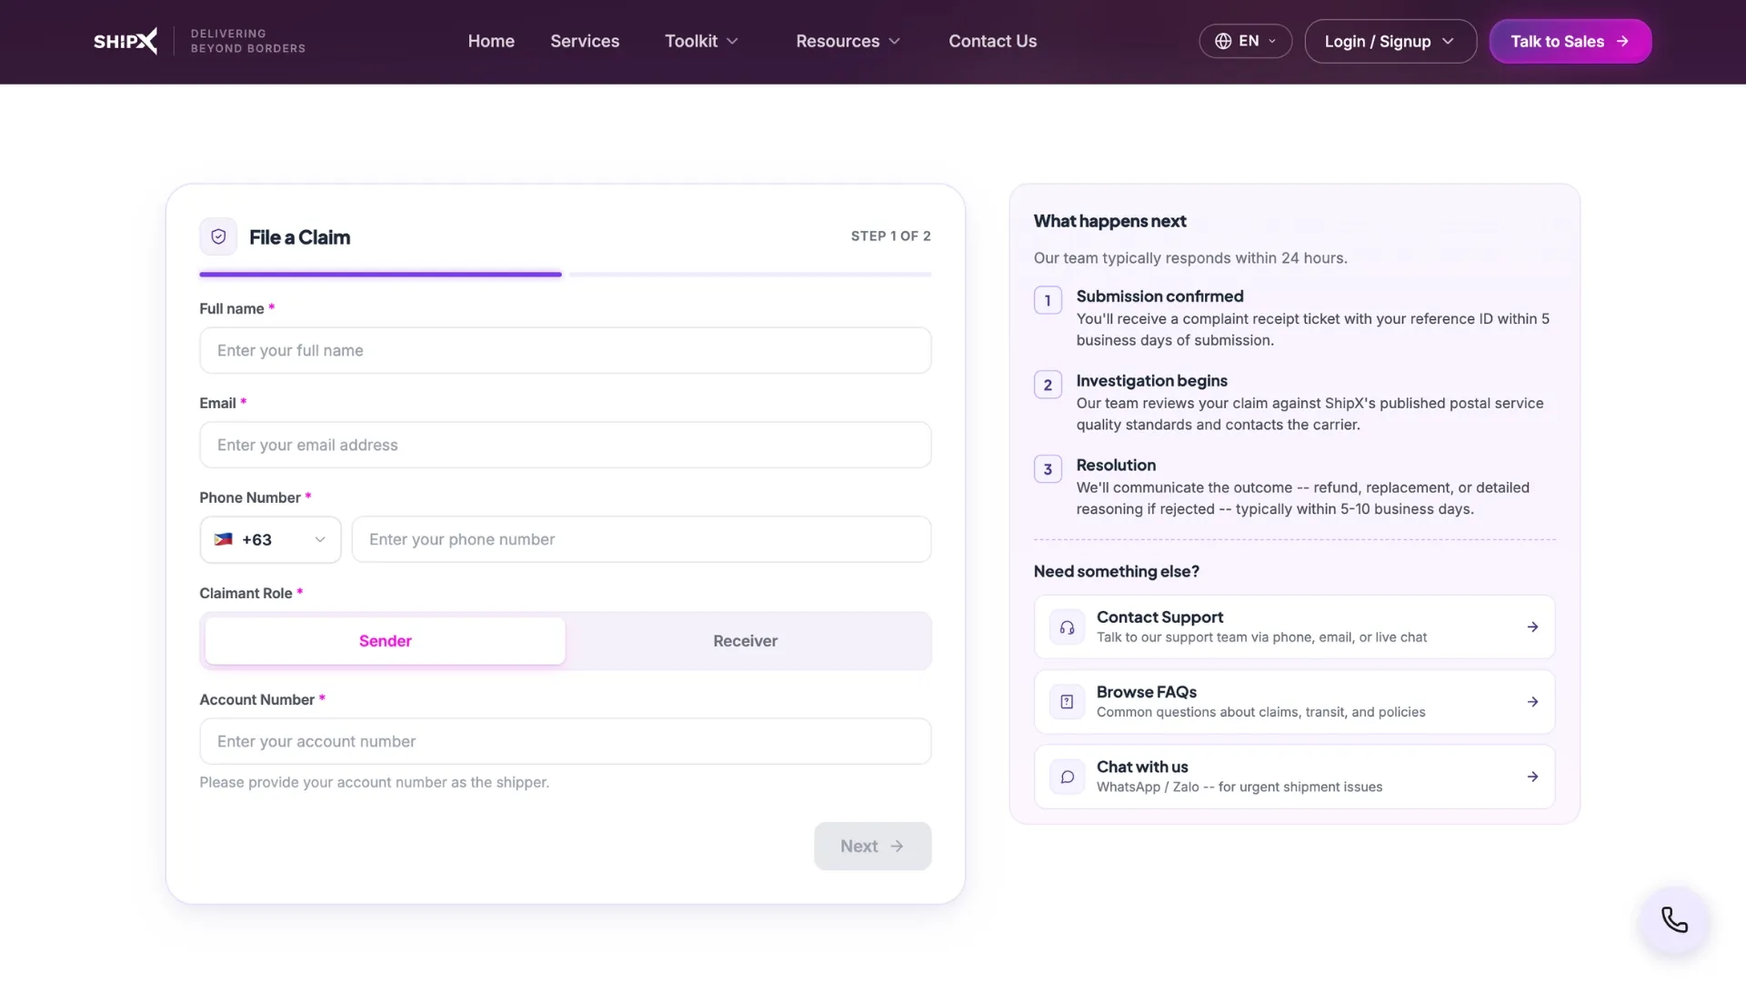Viewport: 1746px width, 982px height.
Task: Open the +63 country code dropdown
Action: click(x=270, y=540)
